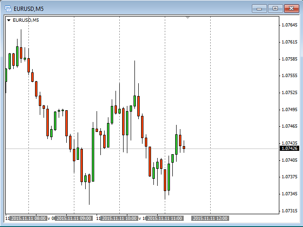
Task: Click the 1.07315 price scale label
Action: (x=289, y=211)
